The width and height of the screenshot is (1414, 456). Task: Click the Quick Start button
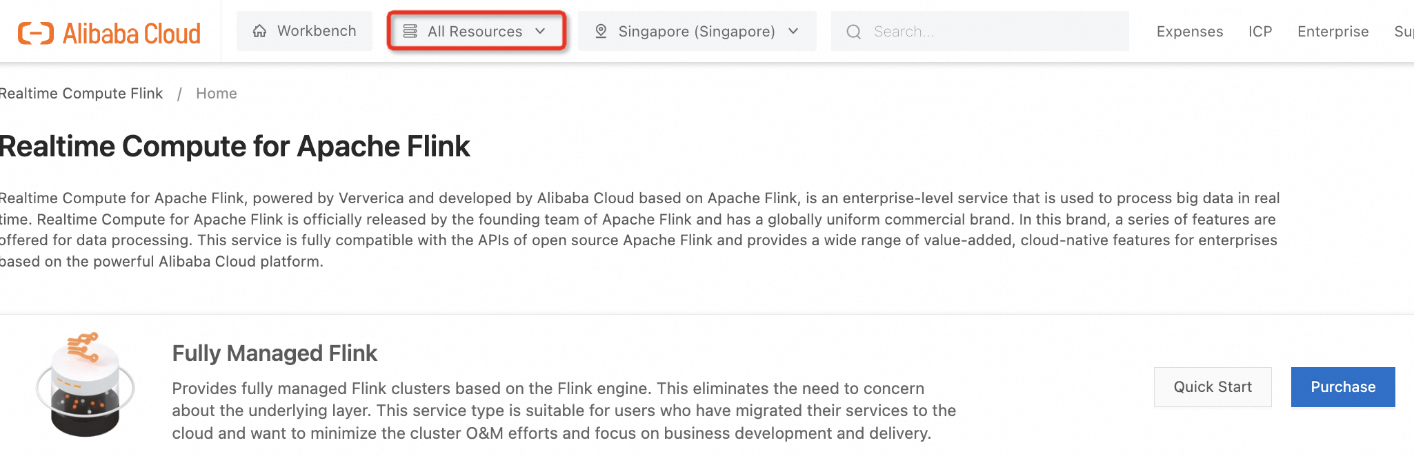click(1212, 387)
